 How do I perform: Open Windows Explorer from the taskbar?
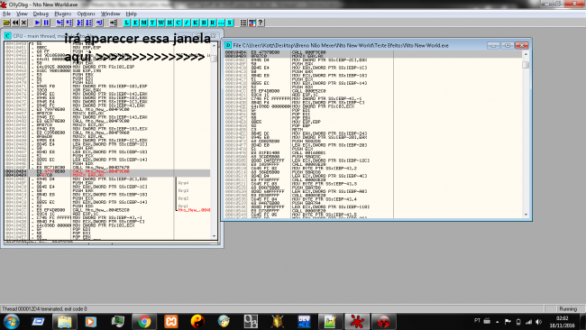(65, 321)
